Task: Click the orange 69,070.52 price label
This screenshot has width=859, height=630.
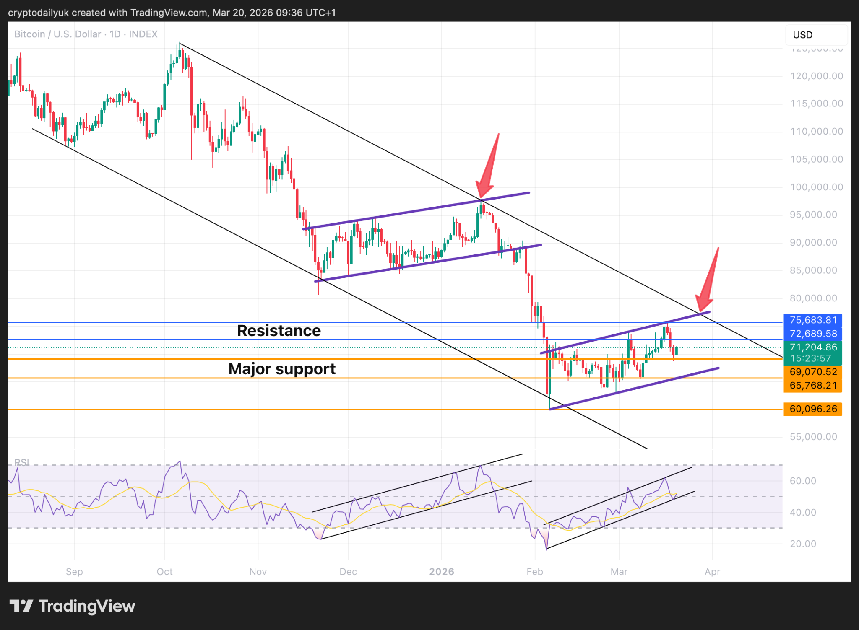Action: pyautogui.click(x=812, y=372)
